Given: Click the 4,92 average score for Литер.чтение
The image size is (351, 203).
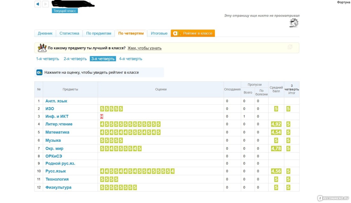Looking at the screenshot, I should 276,124.
